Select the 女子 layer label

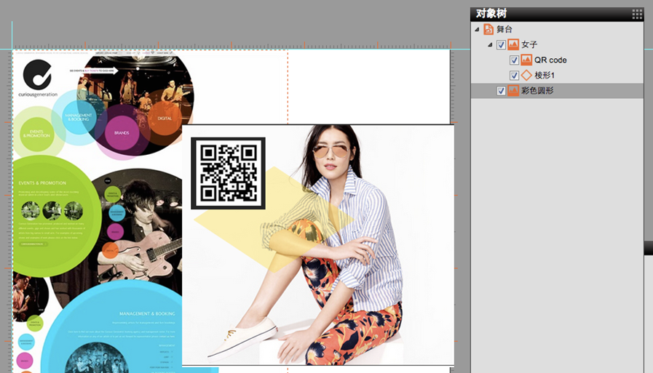coord(529,44)
